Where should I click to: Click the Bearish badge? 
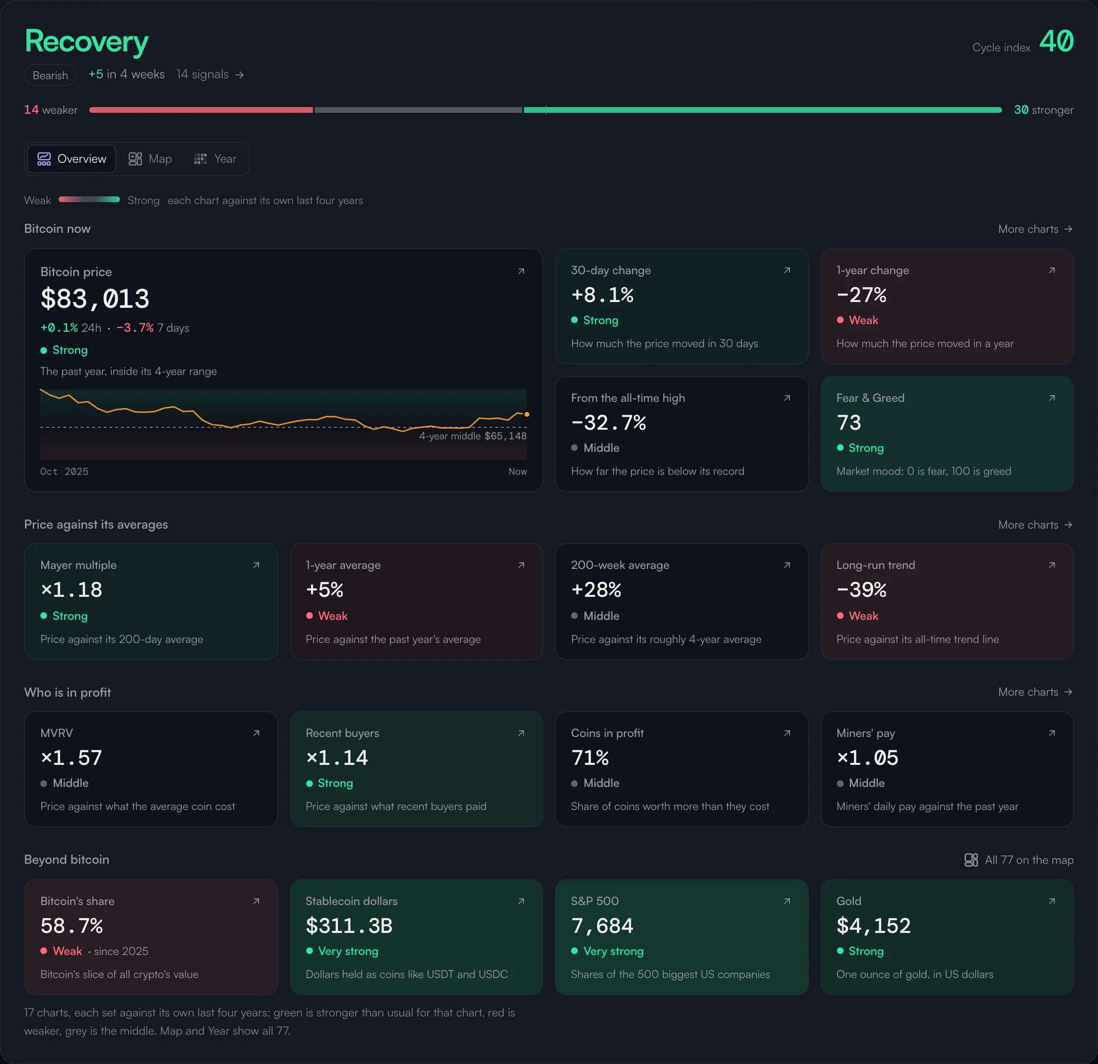pos(50,75)
